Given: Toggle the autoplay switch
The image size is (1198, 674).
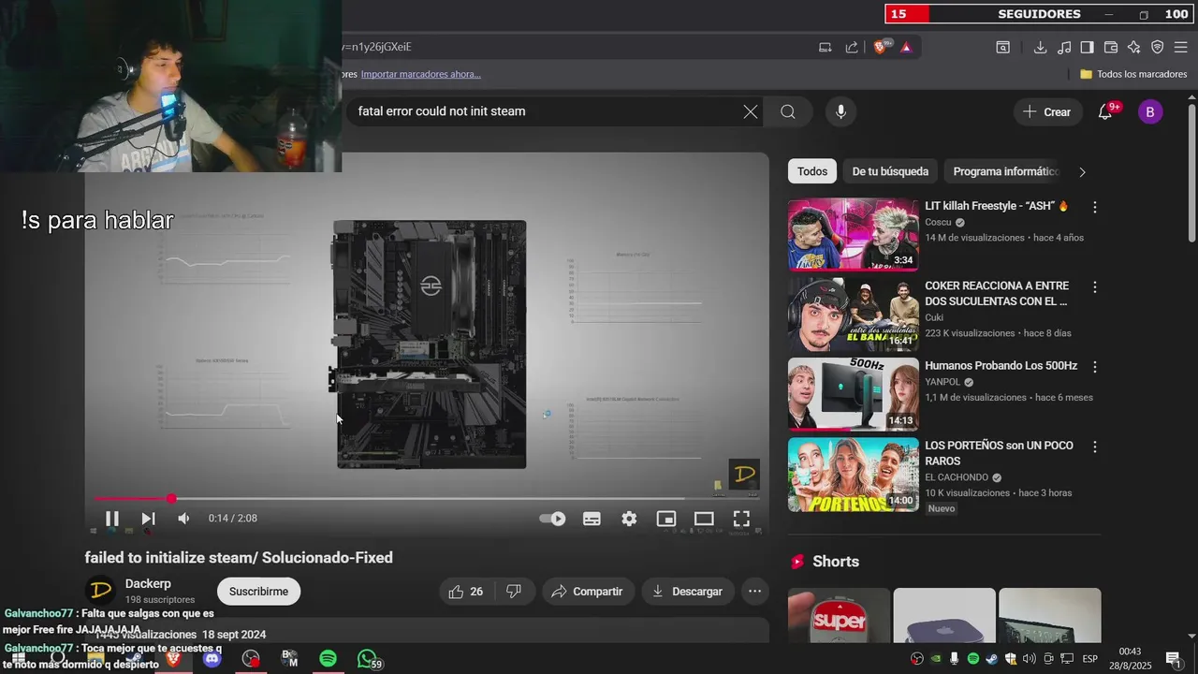Looking at the screenshot, I should [x=553, y=519].
